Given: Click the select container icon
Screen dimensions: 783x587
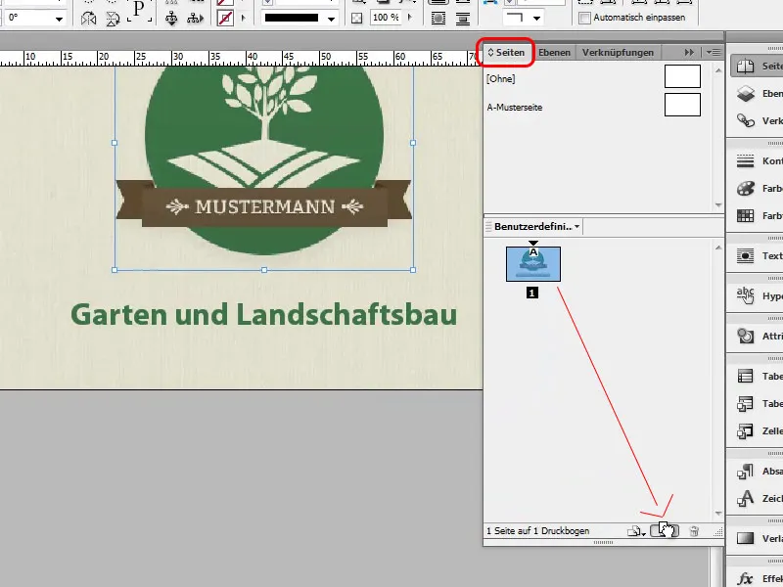Looking at the screenshot, I should 171,19.
